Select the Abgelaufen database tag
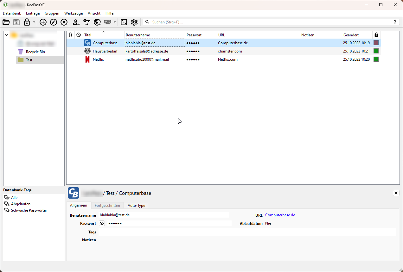This screenshot has width=403, height=272. coord(21,204)
